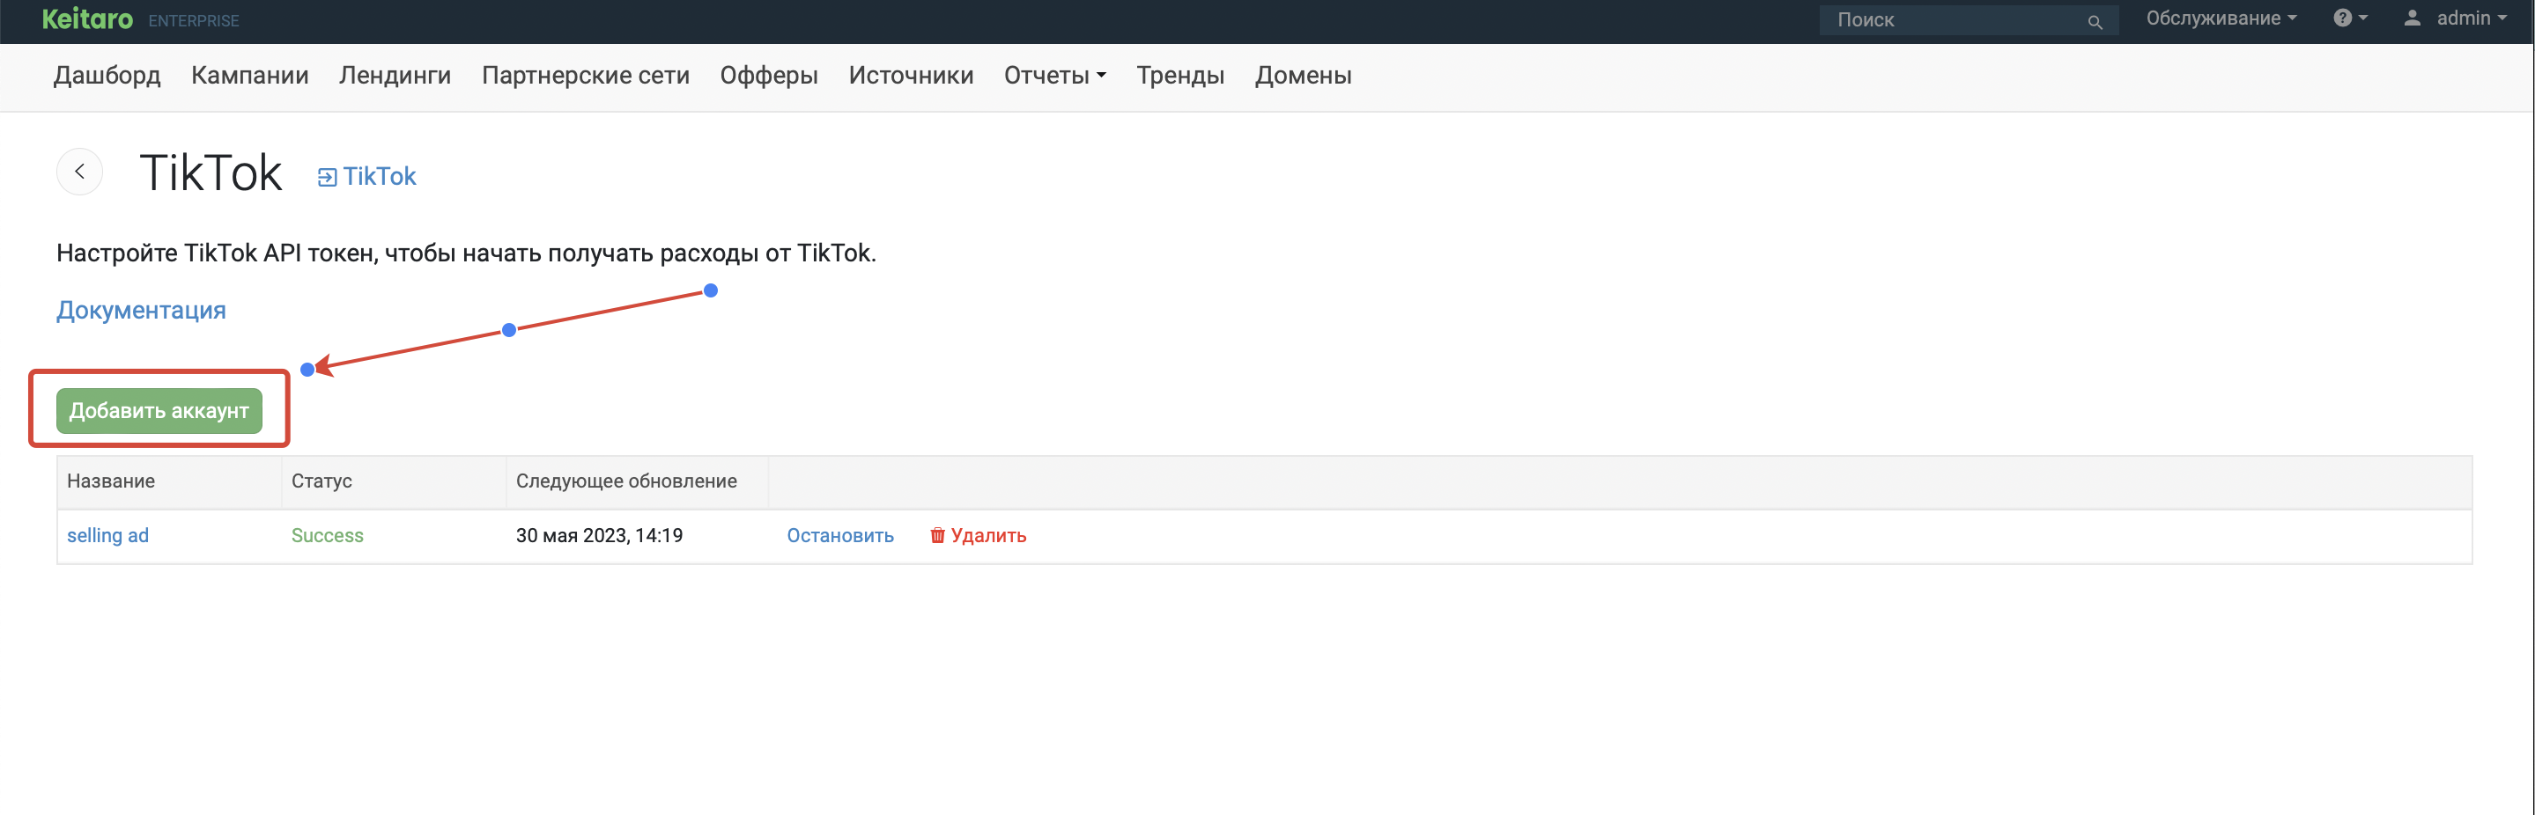Open the Офферы section
This screenshot has height=815, width=2535.
769,76
